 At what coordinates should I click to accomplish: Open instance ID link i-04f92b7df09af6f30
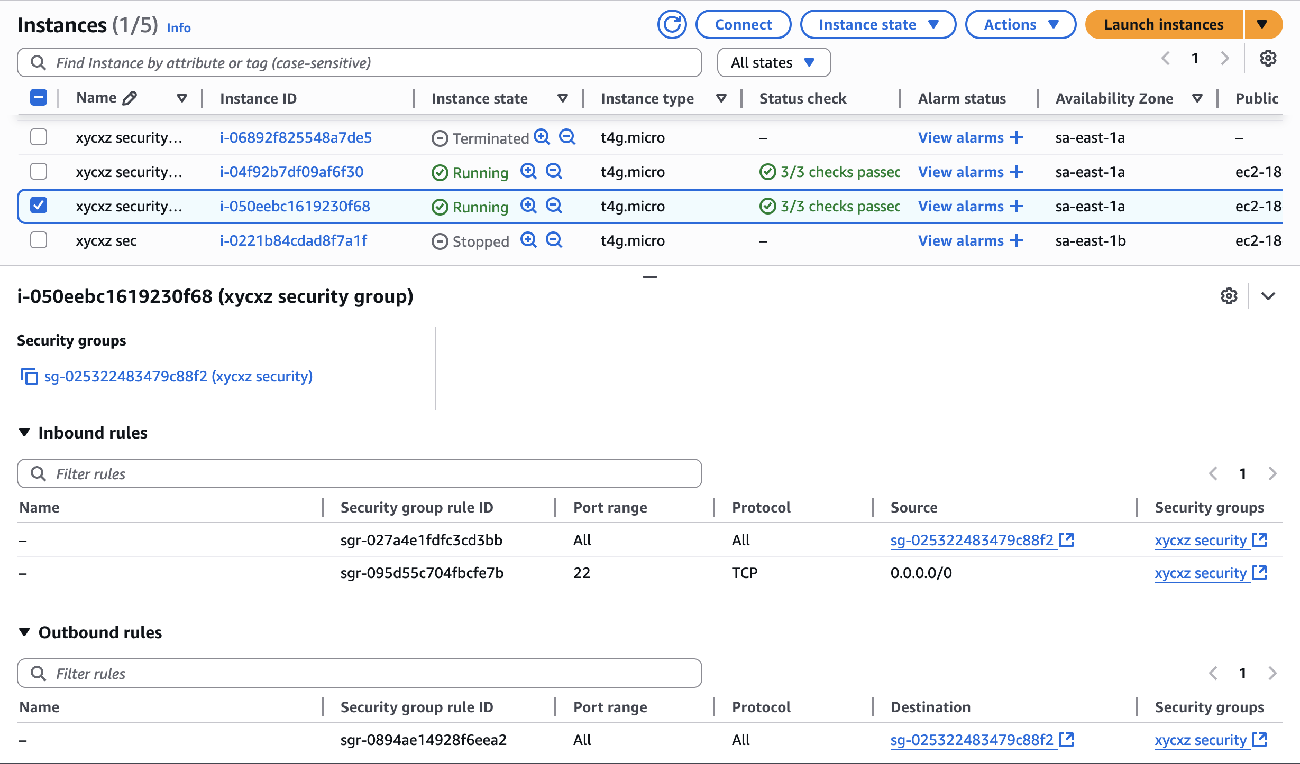pos(291,172)
